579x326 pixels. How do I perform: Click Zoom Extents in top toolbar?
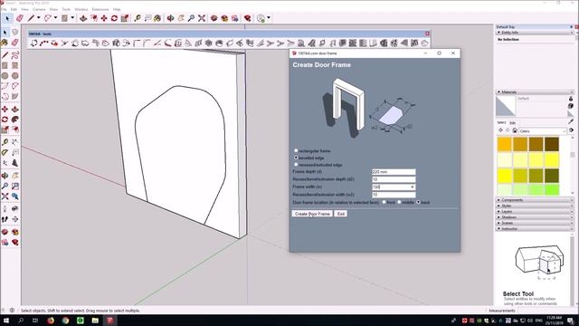202,18
